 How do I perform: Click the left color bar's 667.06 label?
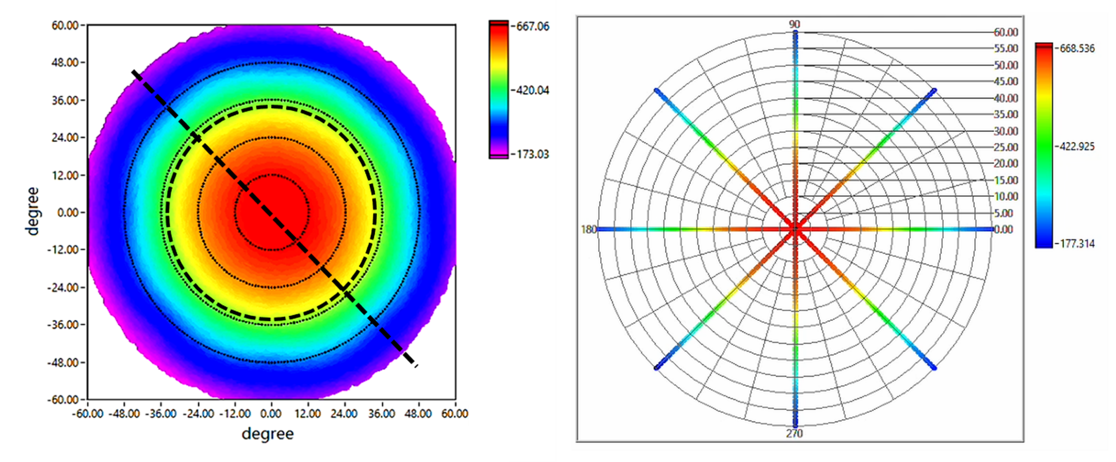coord(532,27)
